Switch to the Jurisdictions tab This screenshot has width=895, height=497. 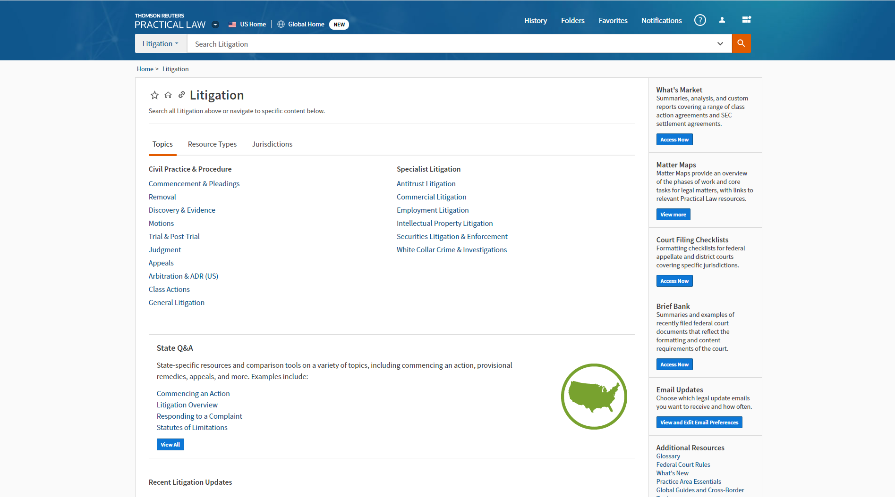click(272, 144)
